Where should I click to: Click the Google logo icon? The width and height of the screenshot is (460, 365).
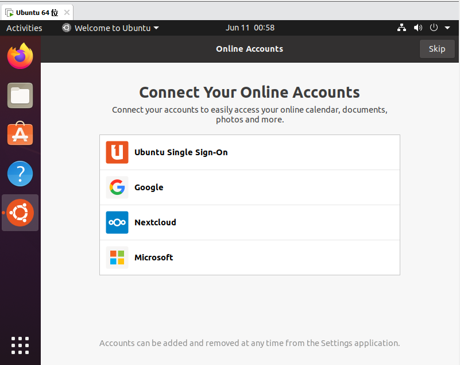pos(117,187)
